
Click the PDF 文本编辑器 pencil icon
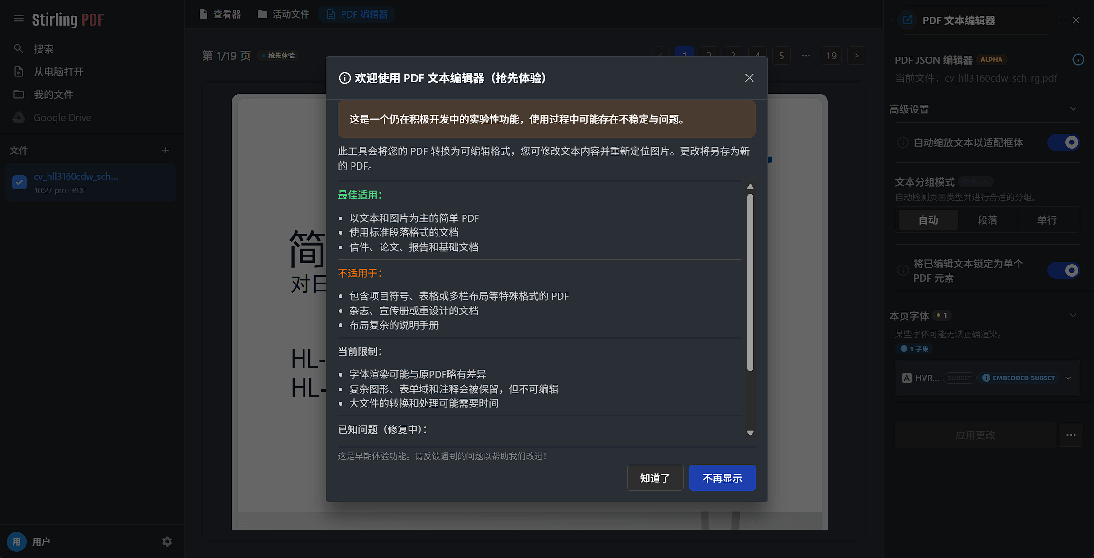point(907,20)
